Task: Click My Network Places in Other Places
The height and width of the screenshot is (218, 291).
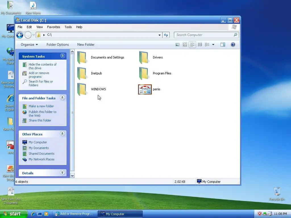Action: tap(41, 159)
